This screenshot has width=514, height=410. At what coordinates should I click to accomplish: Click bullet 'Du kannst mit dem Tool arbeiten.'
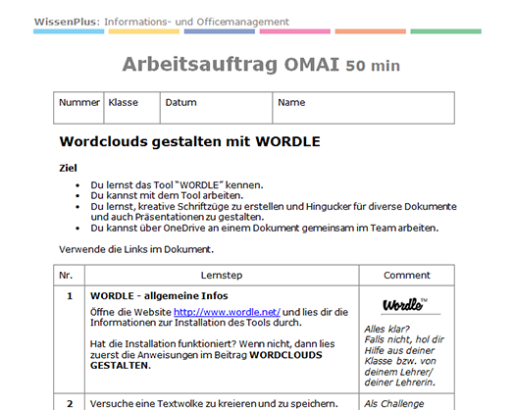167,195
